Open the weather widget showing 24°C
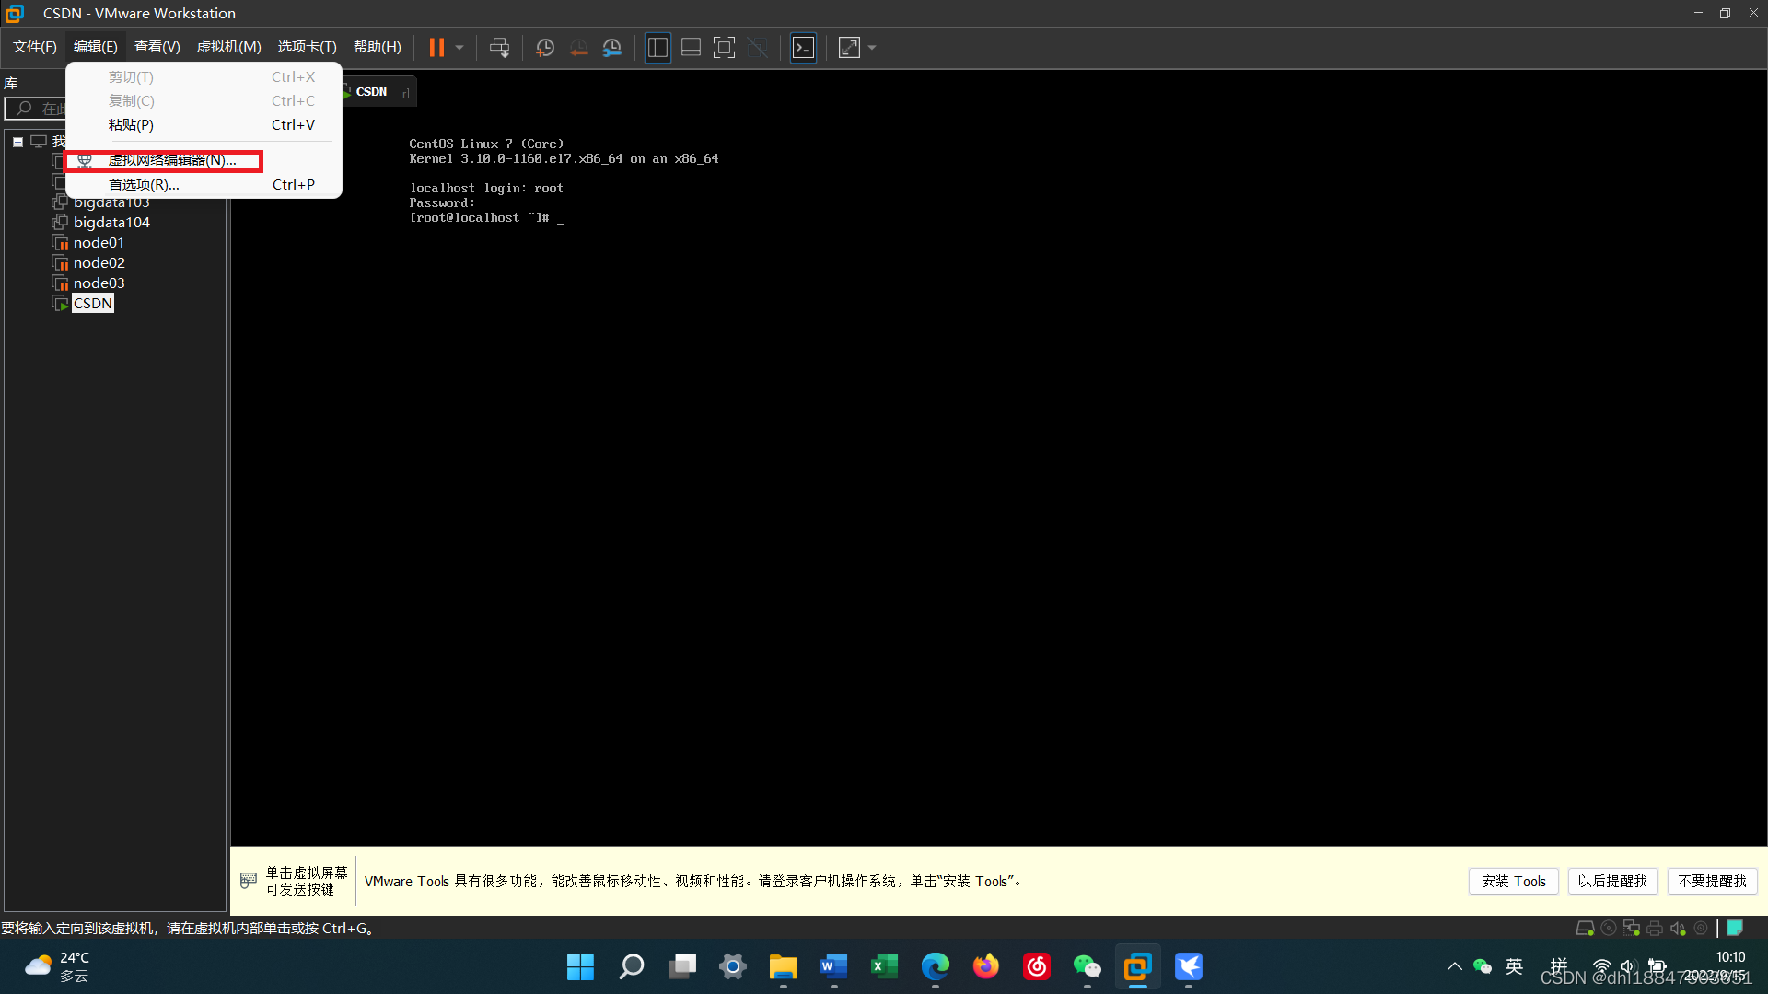1768x994 pixels. coord(57,966)
